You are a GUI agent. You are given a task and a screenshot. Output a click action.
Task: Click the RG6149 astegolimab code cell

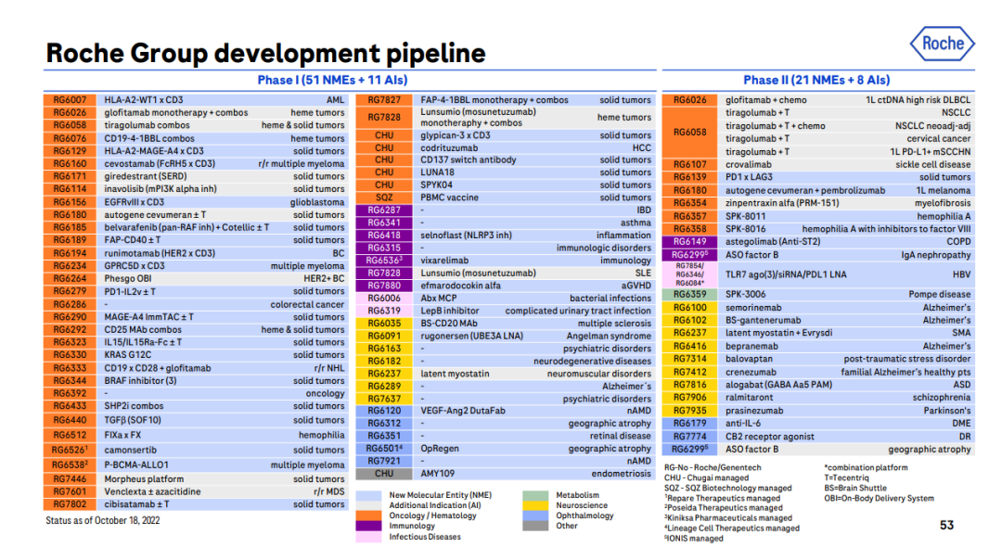point(689,241)
